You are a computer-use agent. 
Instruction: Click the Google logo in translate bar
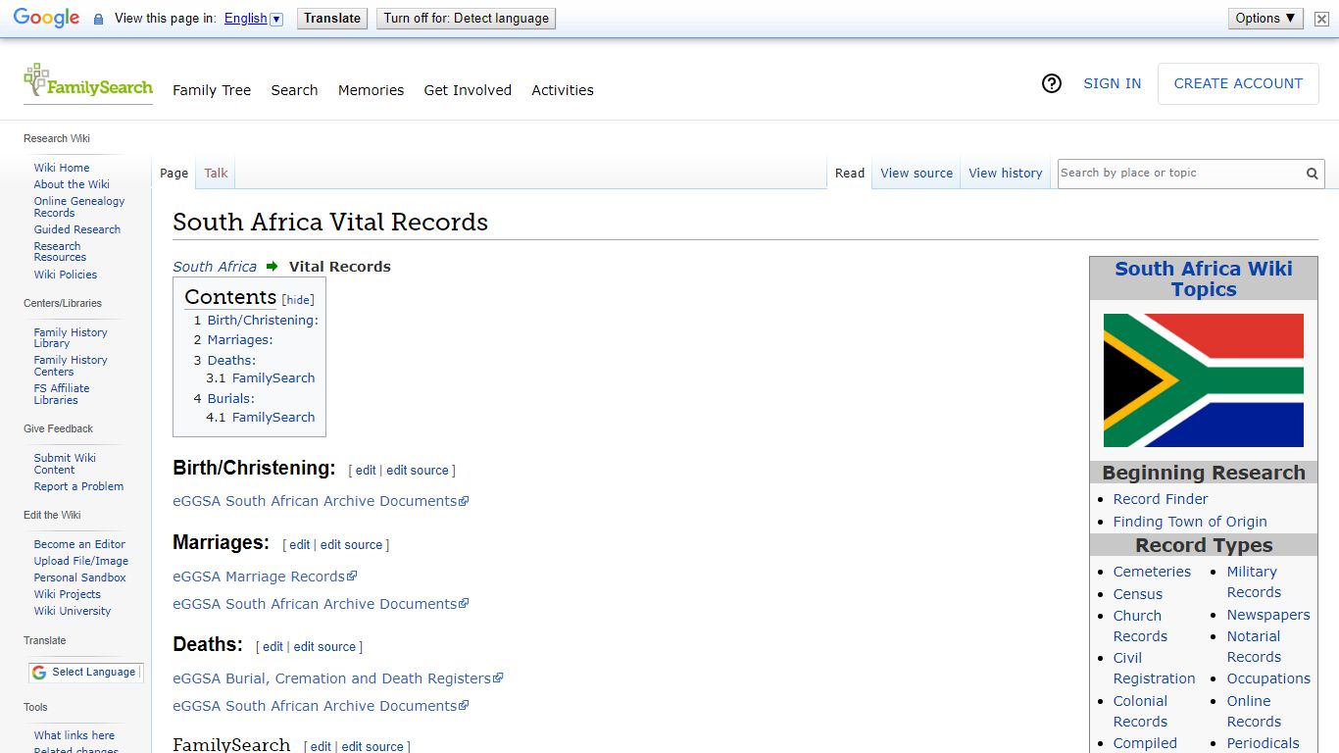coord(46,19)
